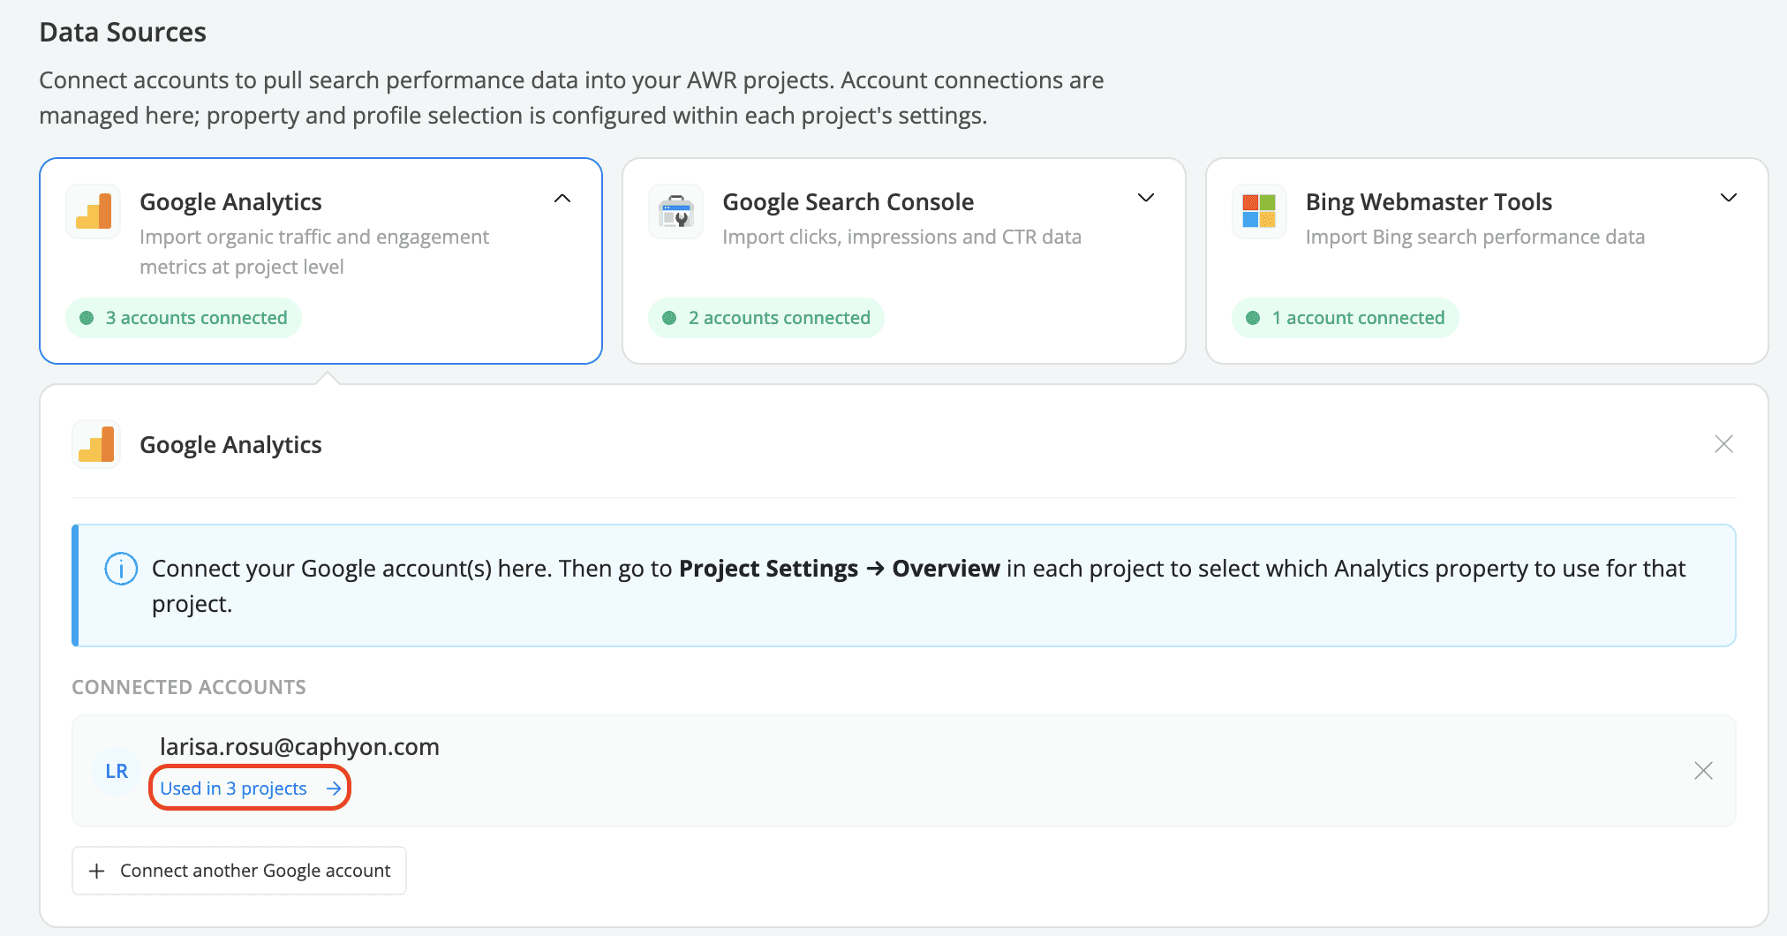1787x936 pixels.
Task: Click Connect another Google account button
Action: pos(239,871)
